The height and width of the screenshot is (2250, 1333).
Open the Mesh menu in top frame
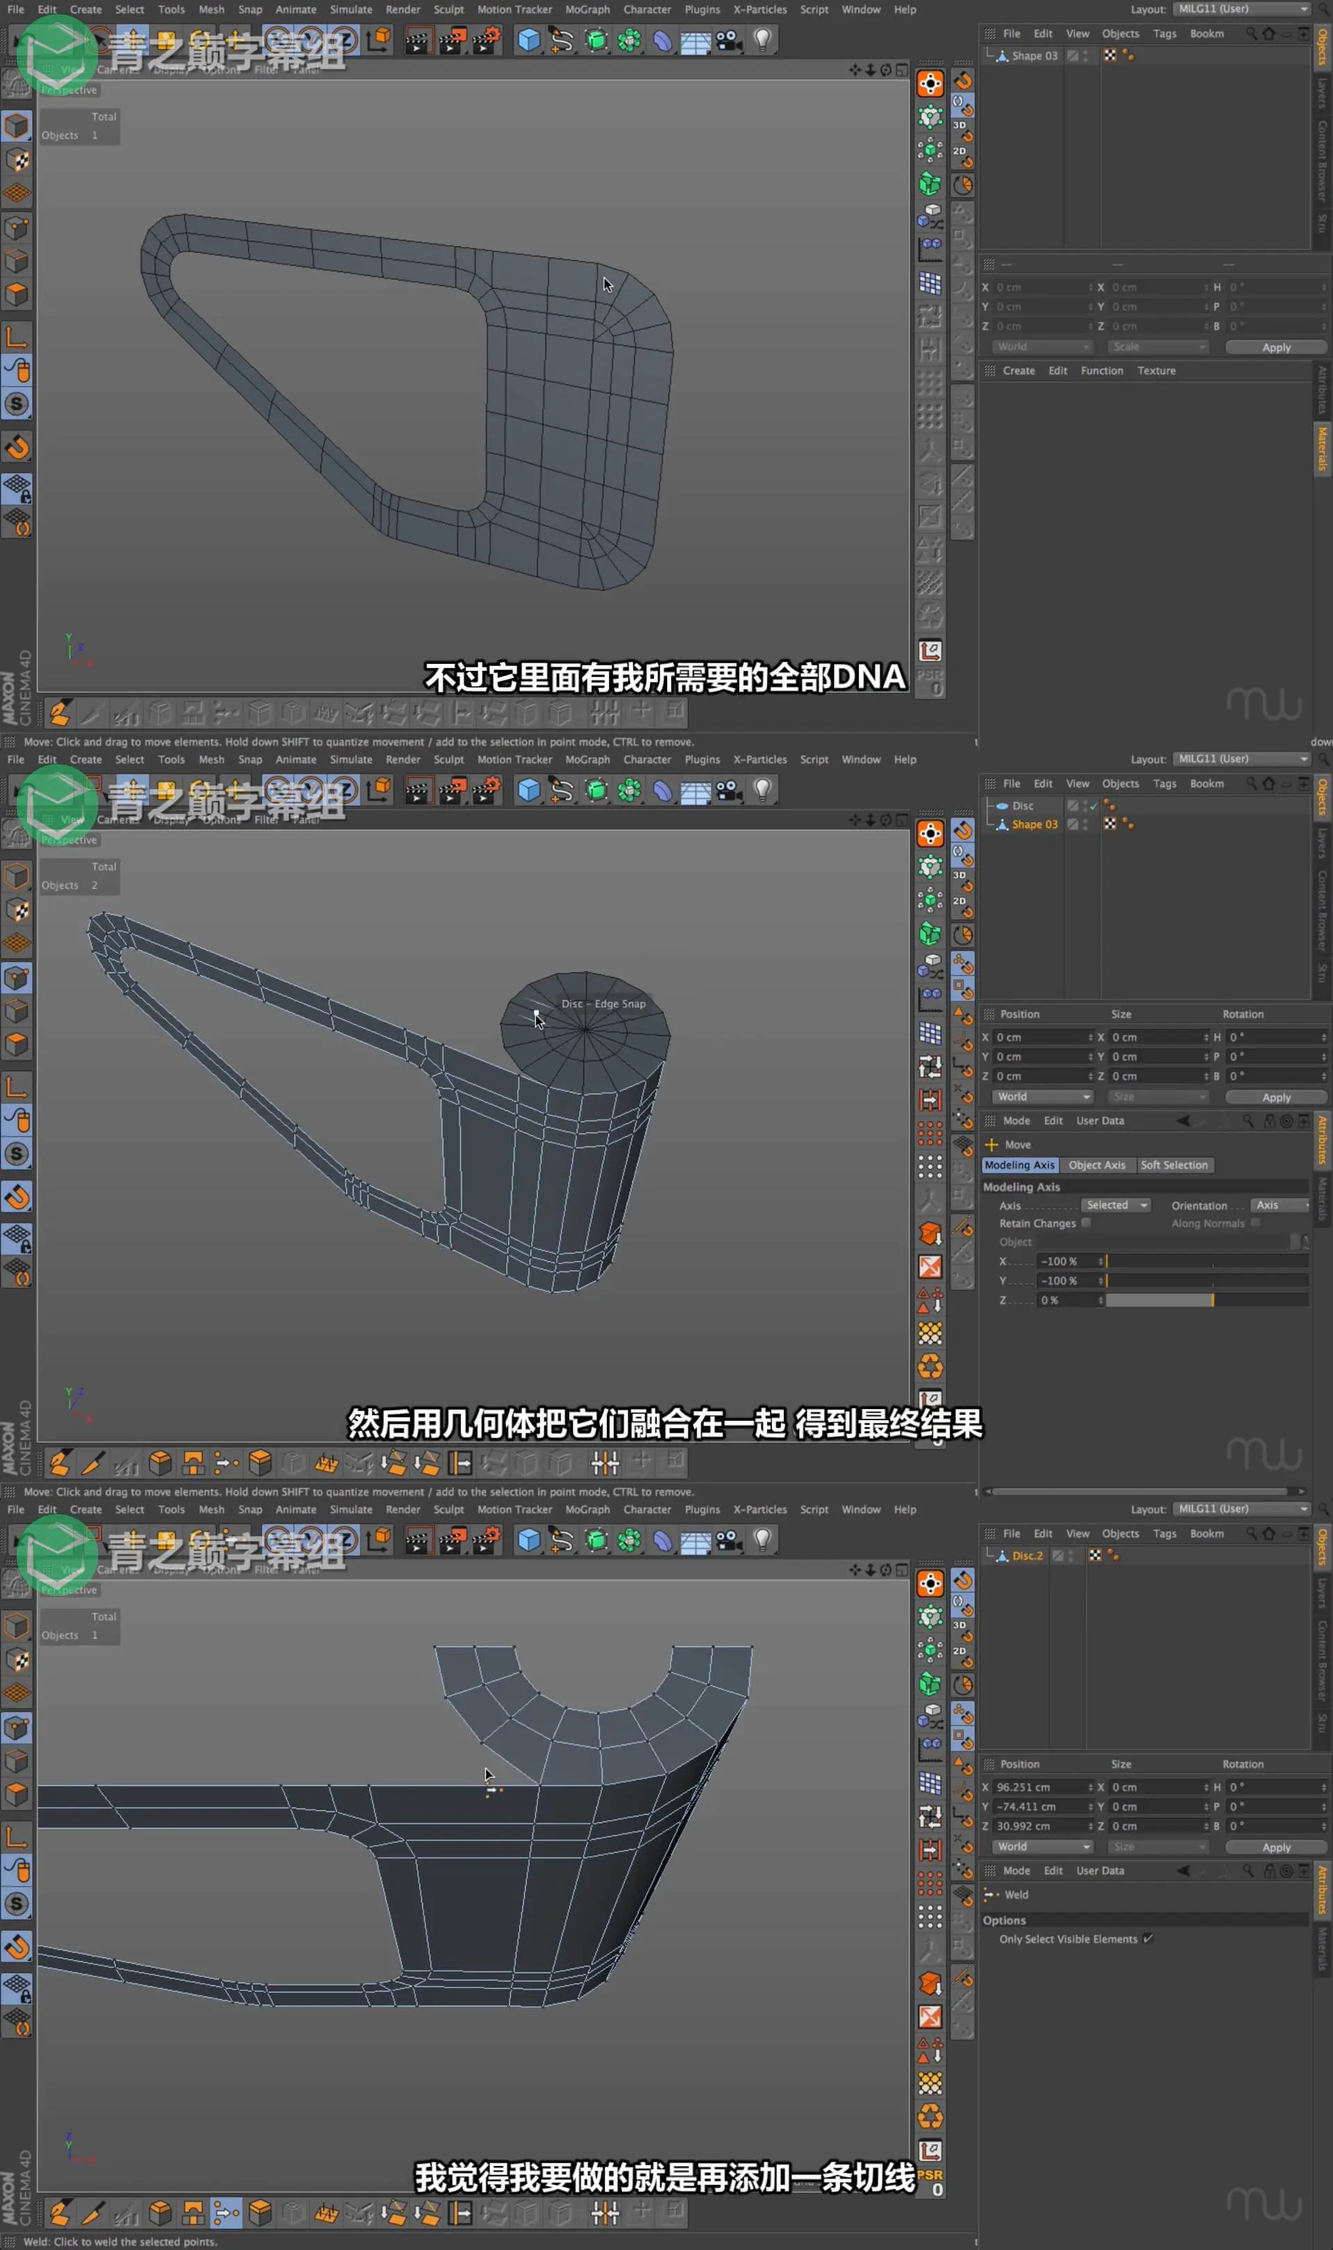[211, 9]
